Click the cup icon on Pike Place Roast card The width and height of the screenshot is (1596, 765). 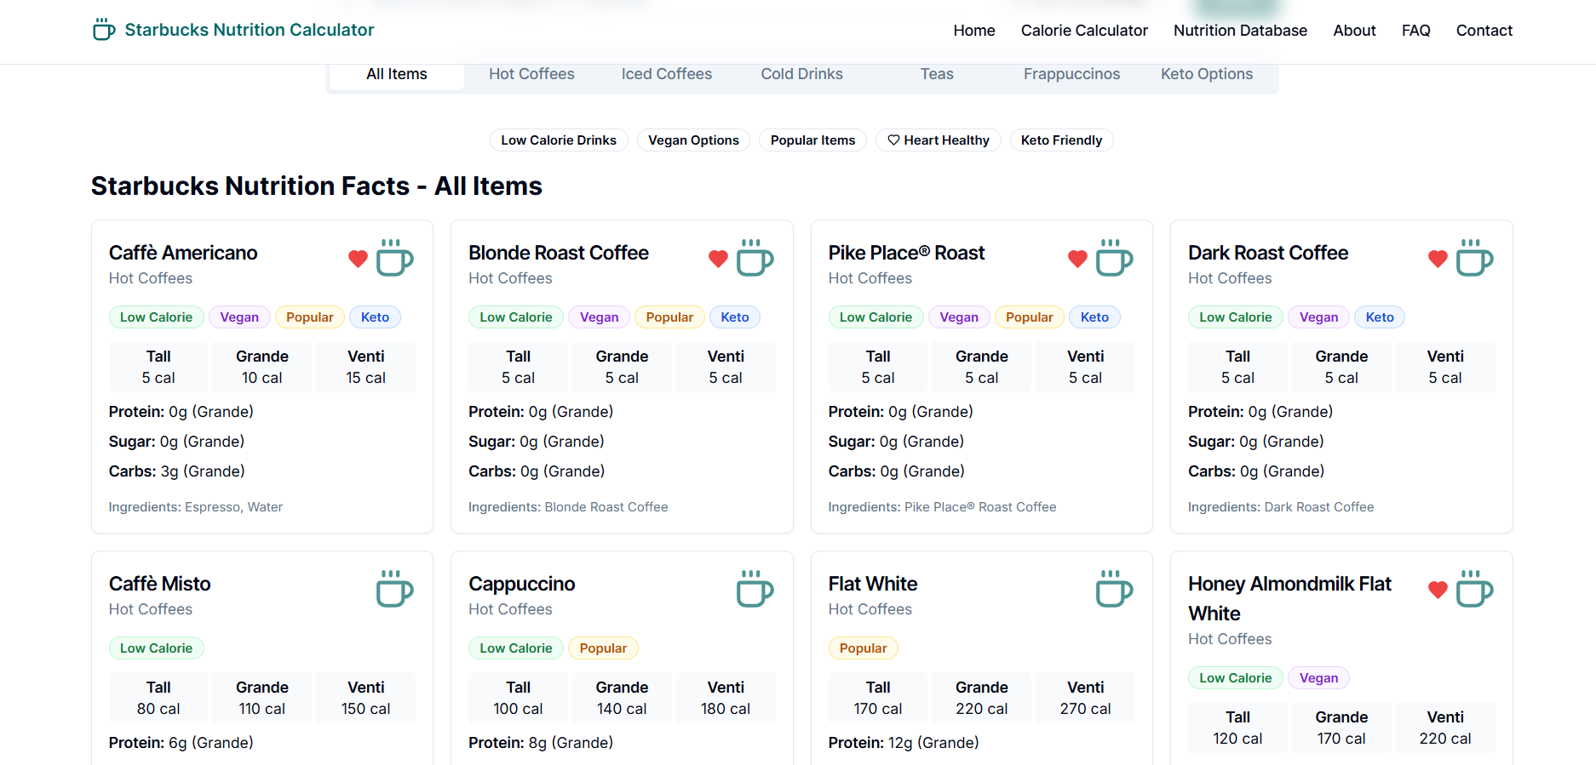[1115, 258]
